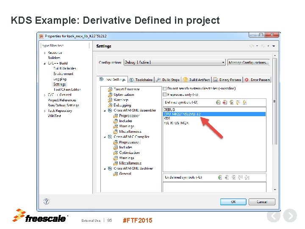Open Run/Debug Settings page
Viewport: 305px width, 229px height.
click(64, 105)
